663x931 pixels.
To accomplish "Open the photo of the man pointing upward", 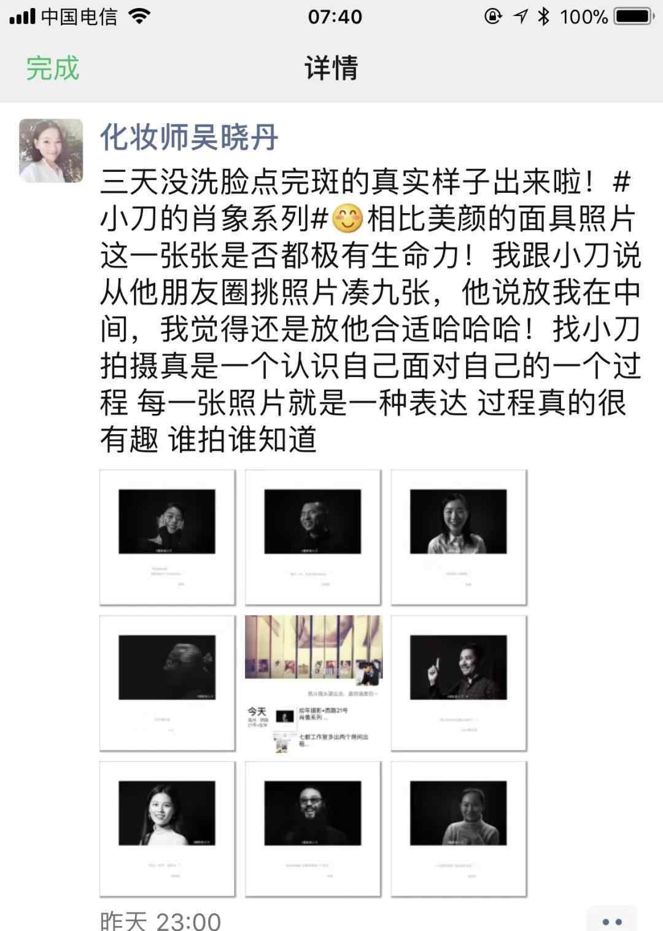I will click(459, 683).
